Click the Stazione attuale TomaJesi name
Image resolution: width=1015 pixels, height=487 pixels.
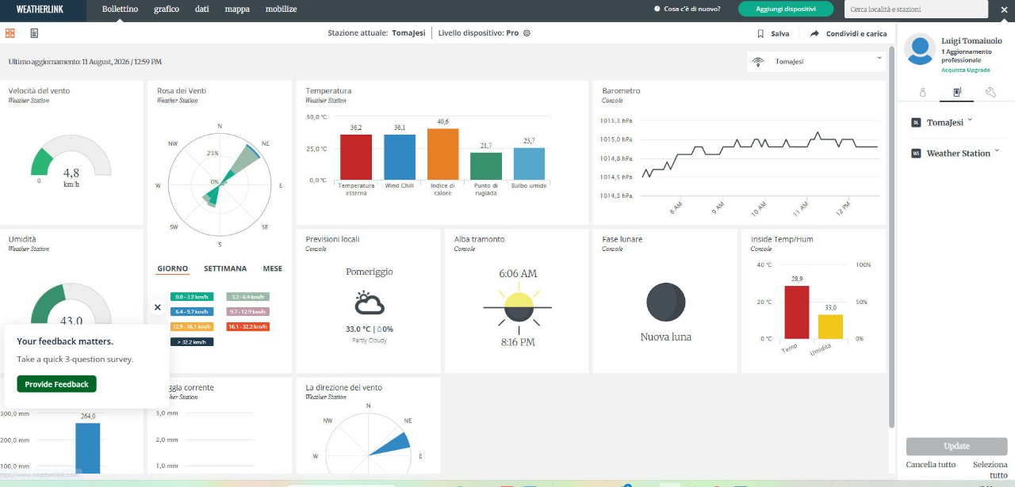(408, 33)
